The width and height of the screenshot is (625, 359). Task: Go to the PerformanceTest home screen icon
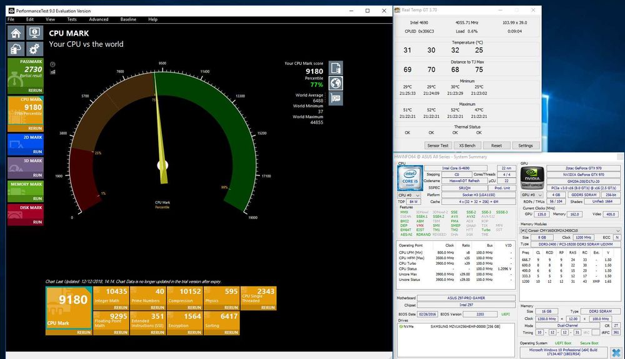pos(16,32)
